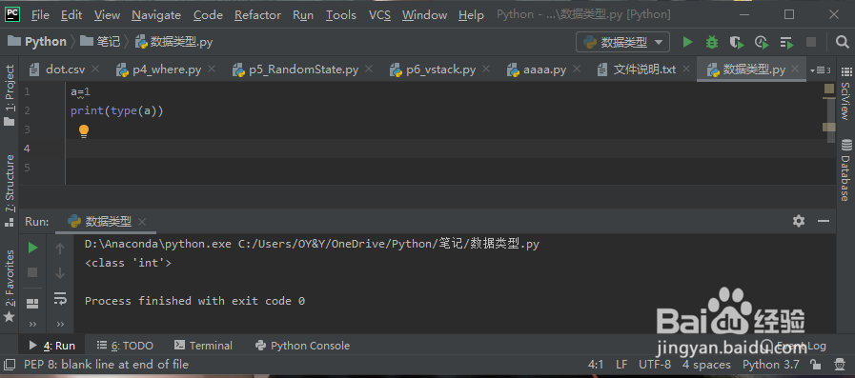Toggle soft-wrap in the Run console
Screen dimensions: 855x378
(x=60, y=298)
